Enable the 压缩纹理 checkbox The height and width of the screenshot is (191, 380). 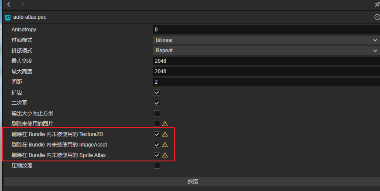157,166
